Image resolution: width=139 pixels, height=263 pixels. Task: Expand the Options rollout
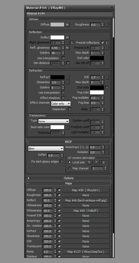click(68, 178)
